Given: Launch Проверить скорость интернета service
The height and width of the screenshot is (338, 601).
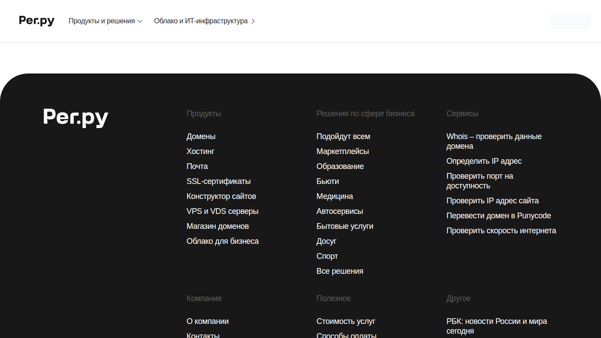Looking at the screenshot, I should coord(502,231).
